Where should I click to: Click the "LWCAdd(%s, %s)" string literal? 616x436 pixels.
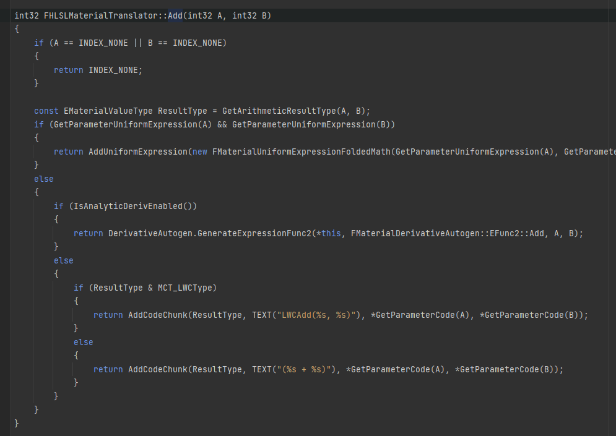pyautogui.click(x=316, y=315)
